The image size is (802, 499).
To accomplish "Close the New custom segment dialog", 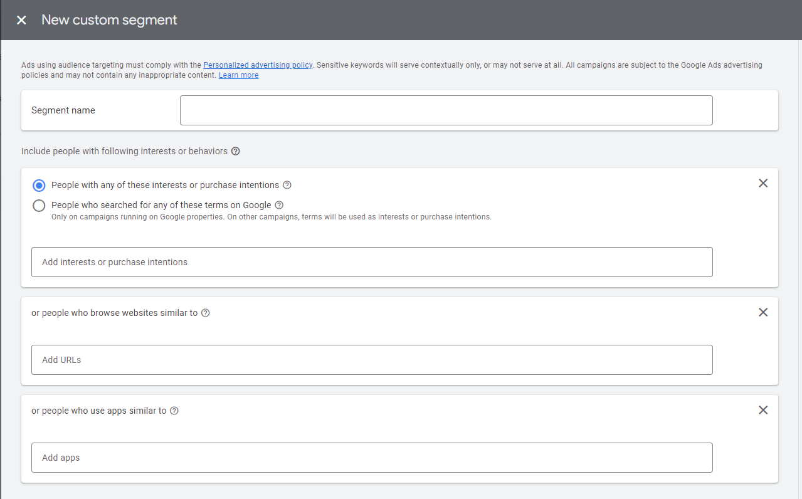I will [21, 20].
